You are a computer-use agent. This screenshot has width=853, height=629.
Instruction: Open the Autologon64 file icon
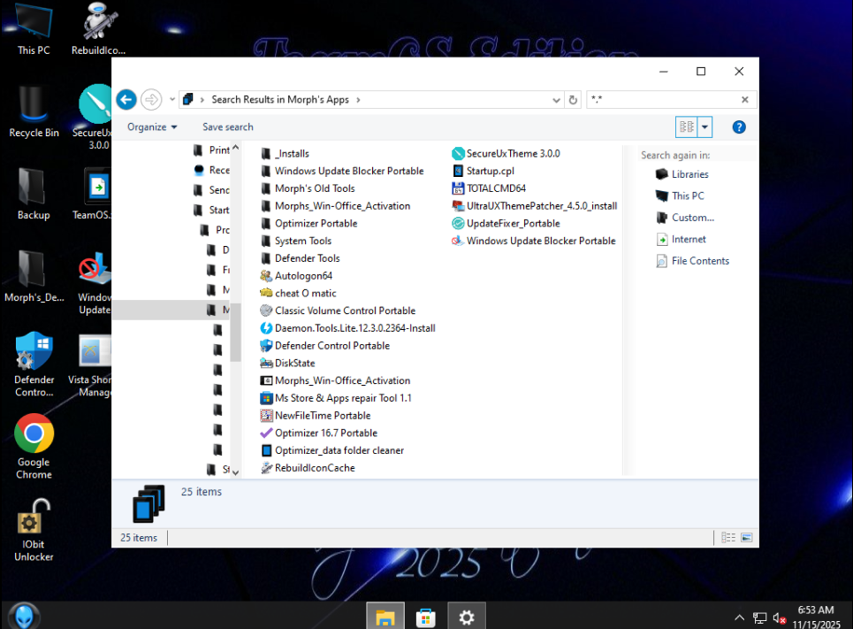[x=266, y=276]
